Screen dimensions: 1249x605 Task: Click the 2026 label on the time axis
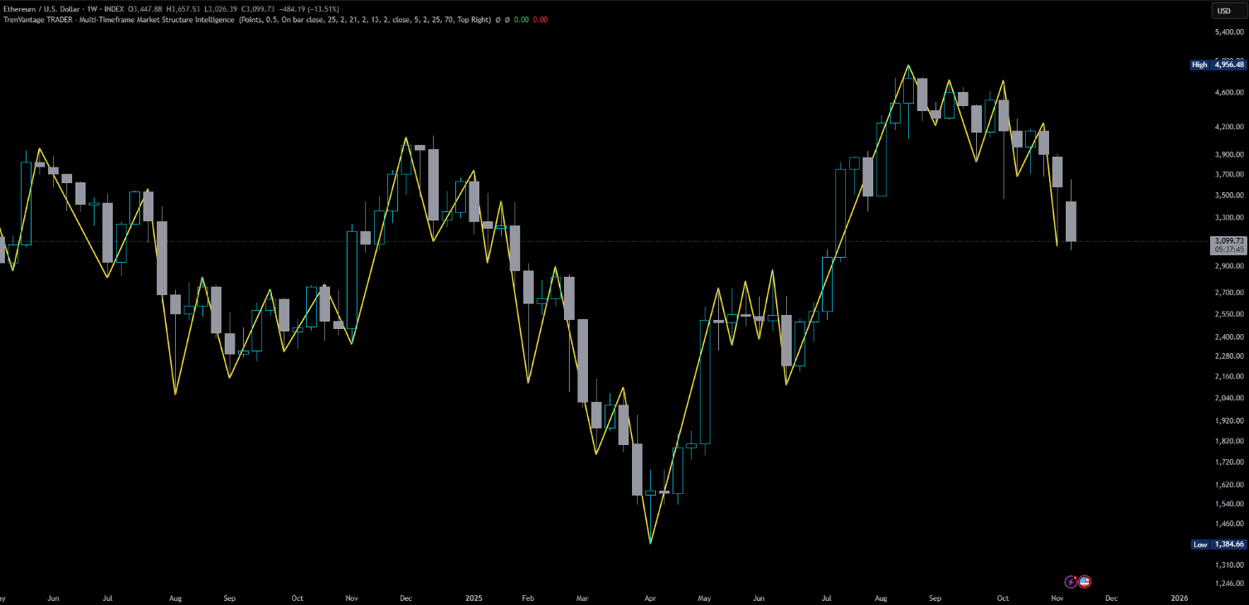(x=1179, y=598)
